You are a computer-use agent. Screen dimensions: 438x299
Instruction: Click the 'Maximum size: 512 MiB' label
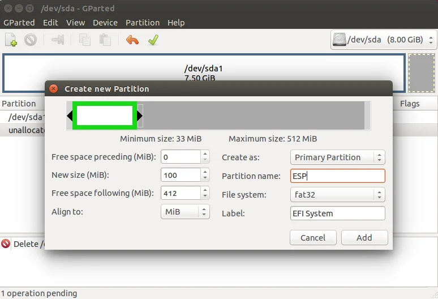(273, 139)
